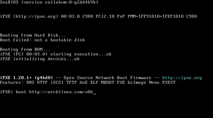Click 'bzImage' in the features list
213x118 pixels.
click(137, 83)
